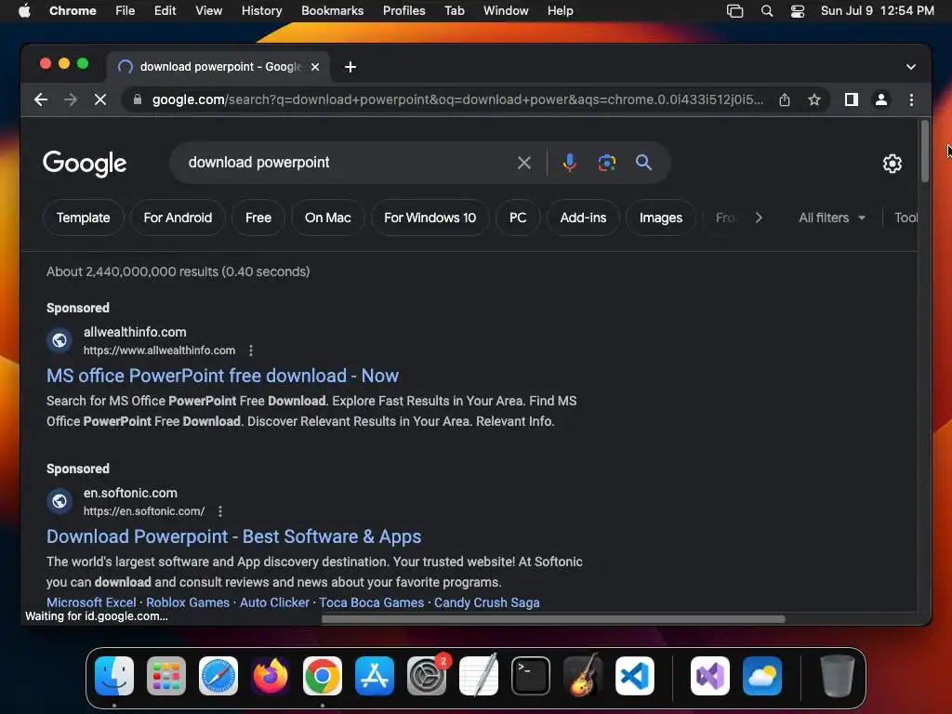Viewport: 952px width, 714px height.
Task: Show more filter chips with right chevron
Action: click(x=759, y=218)
